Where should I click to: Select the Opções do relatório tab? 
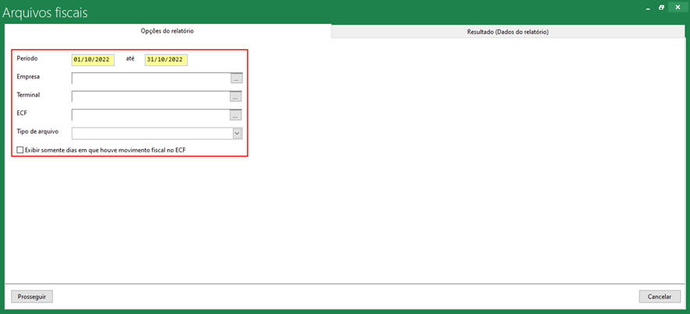click(167, 31)
